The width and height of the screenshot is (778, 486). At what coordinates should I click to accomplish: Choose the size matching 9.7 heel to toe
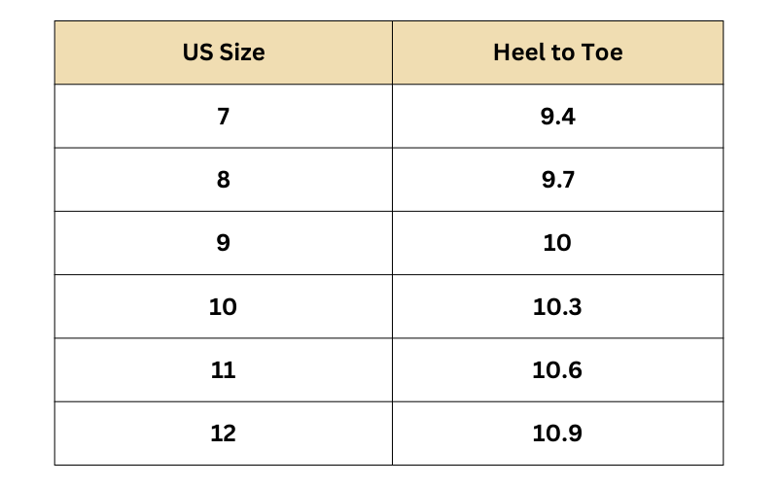pyautogui.click(x=224, y=180)
